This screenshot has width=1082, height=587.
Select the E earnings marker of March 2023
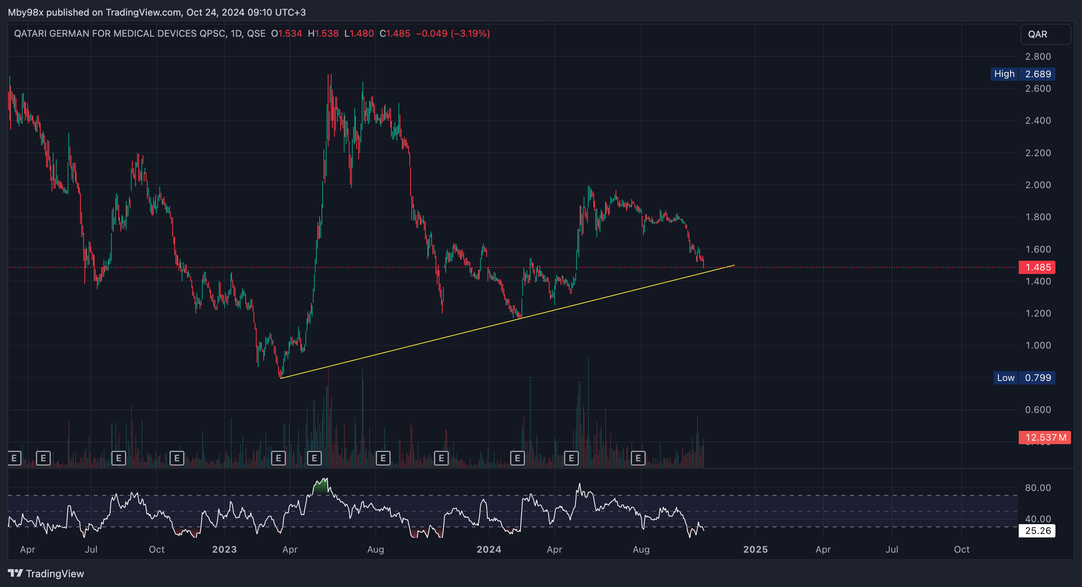(279, 458)
